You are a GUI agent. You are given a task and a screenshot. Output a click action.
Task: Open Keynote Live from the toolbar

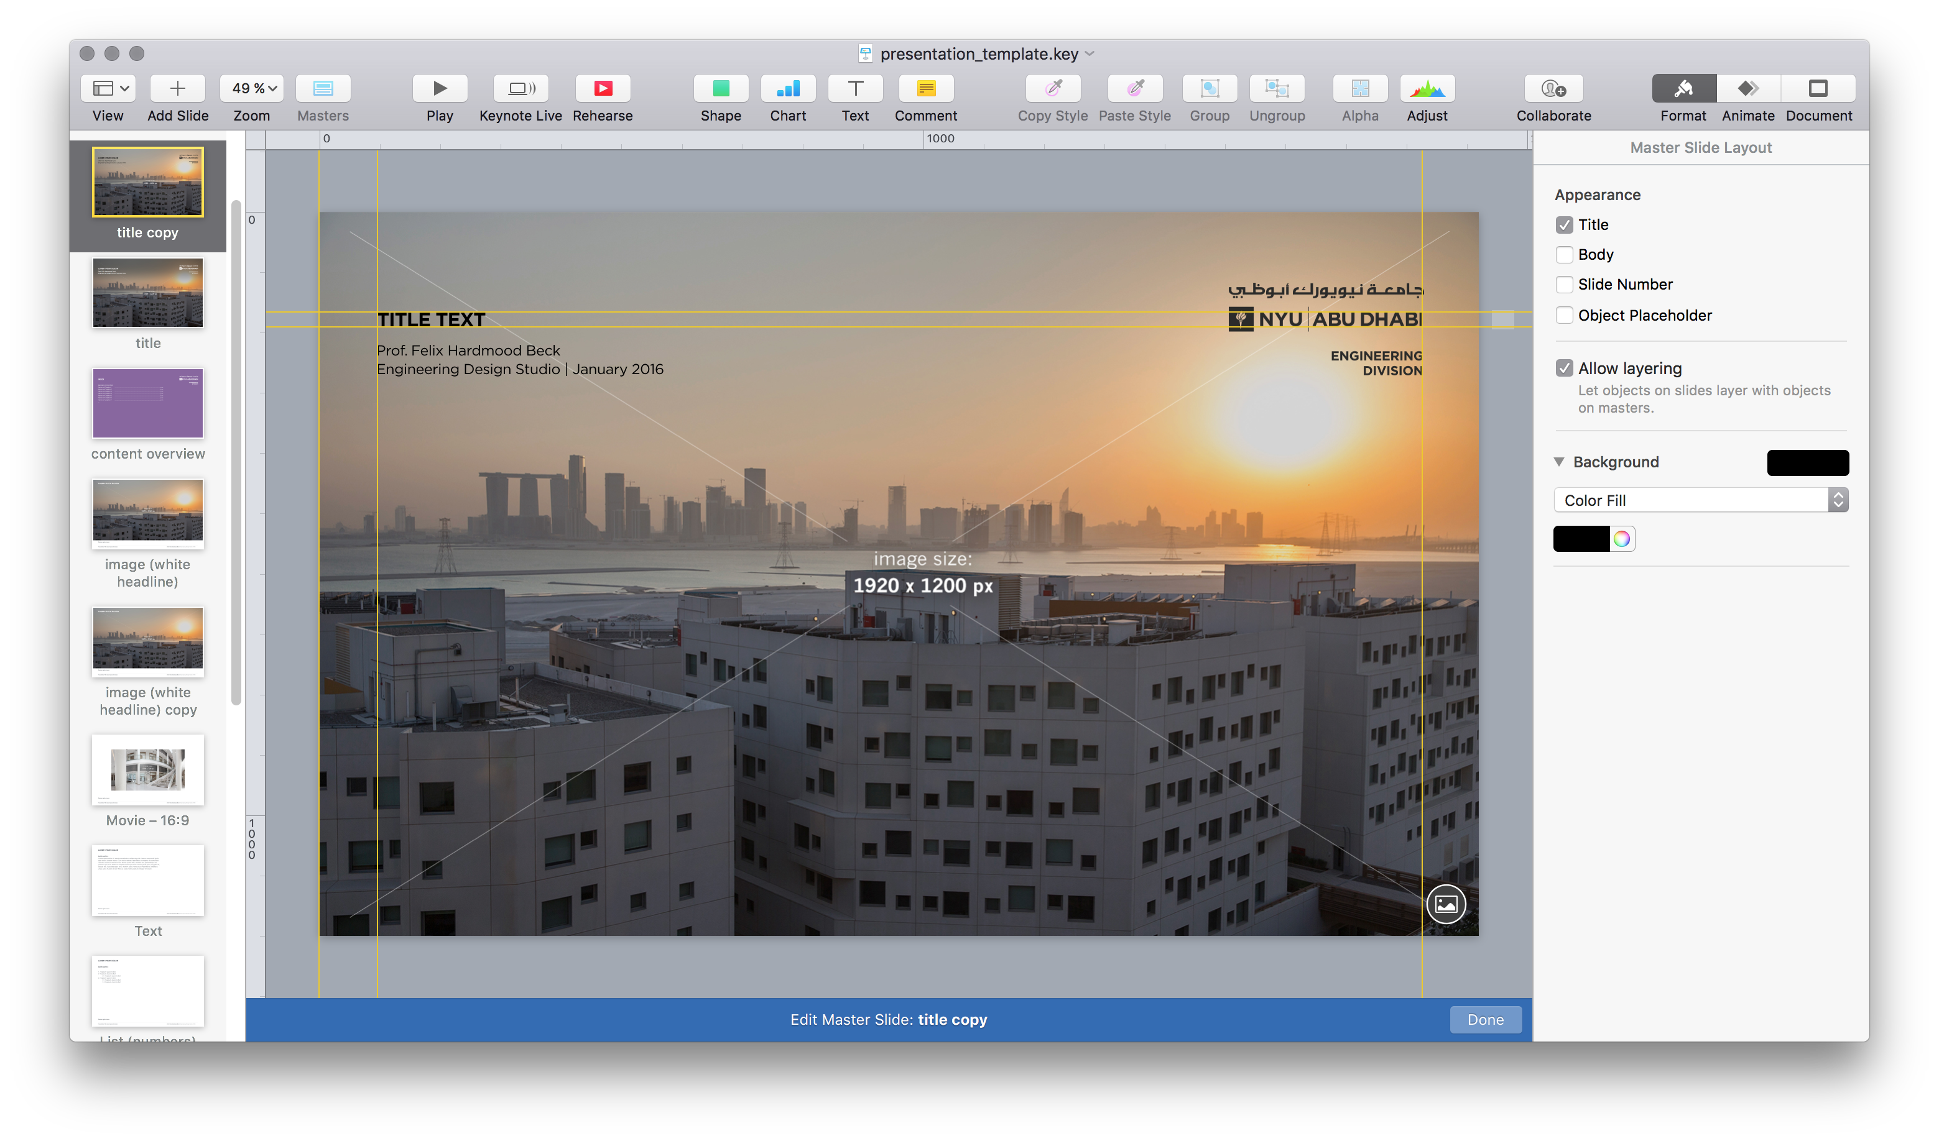(521, 88)
